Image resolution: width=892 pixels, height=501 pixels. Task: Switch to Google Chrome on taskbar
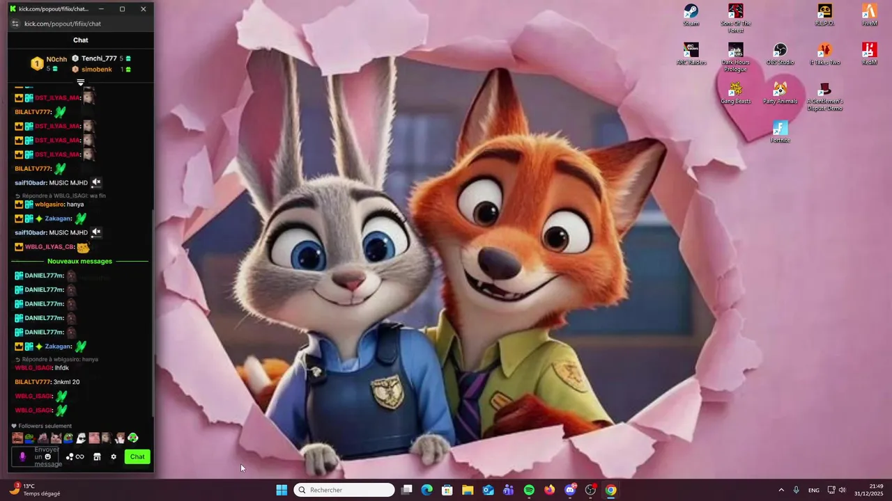[610, 490]
